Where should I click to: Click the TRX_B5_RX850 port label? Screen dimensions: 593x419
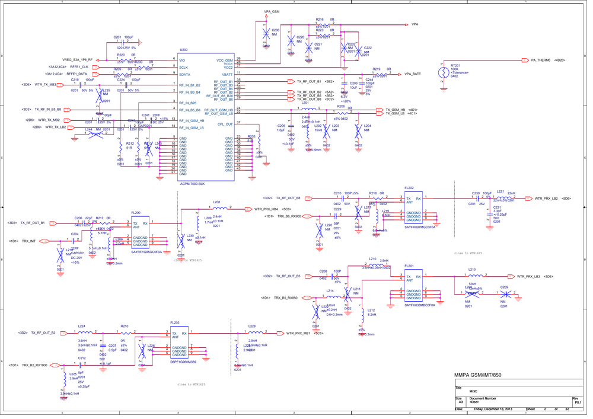click(x=286, y=298)
